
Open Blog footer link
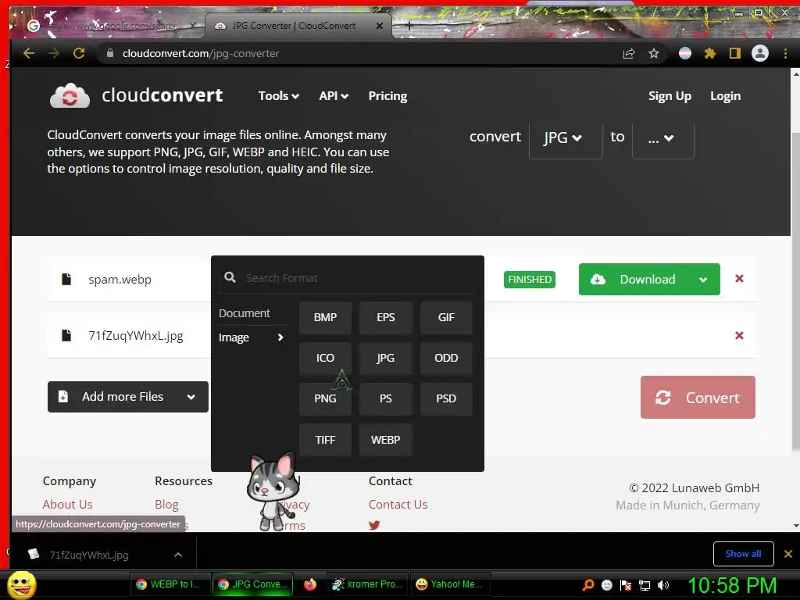point(166,505)
